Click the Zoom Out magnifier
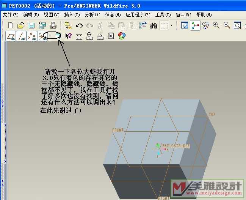246x200 pixels. [227, 25]
